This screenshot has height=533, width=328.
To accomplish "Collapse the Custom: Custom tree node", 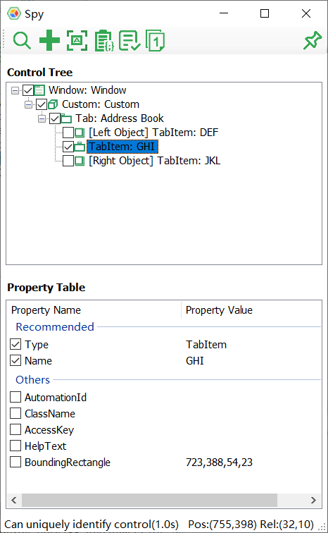I will 28,104.
